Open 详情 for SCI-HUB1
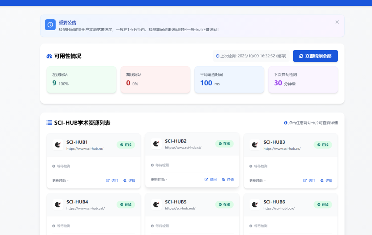Viewport: 372px width, 235px height. 129,181
